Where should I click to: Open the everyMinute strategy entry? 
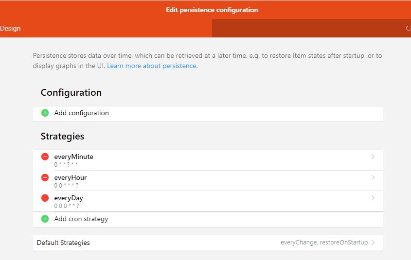pos(208,160)
